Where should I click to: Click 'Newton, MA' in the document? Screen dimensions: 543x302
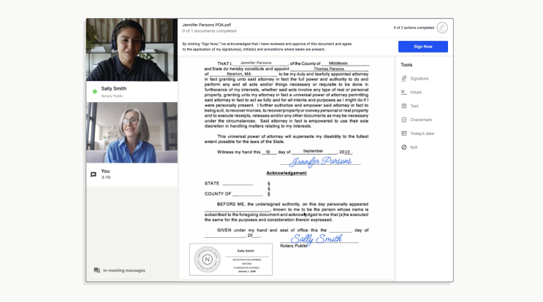[238, 74]
